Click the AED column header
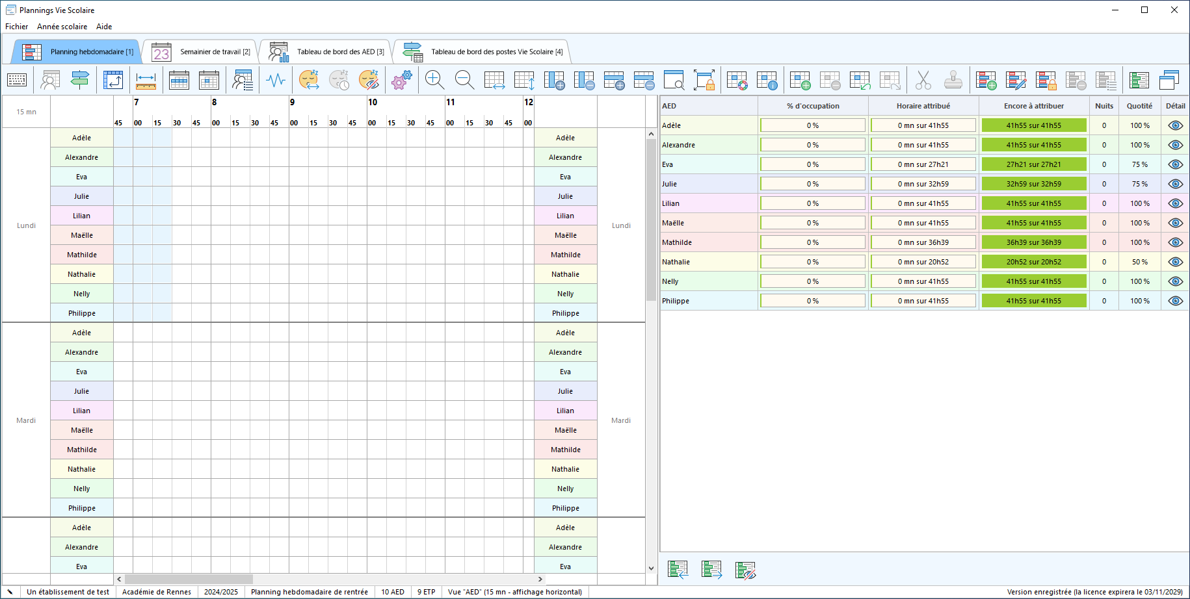The image size is (1190, 599). tap(709, 106)
